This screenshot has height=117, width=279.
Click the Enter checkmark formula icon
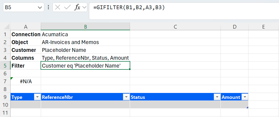[x=67, y=8]
